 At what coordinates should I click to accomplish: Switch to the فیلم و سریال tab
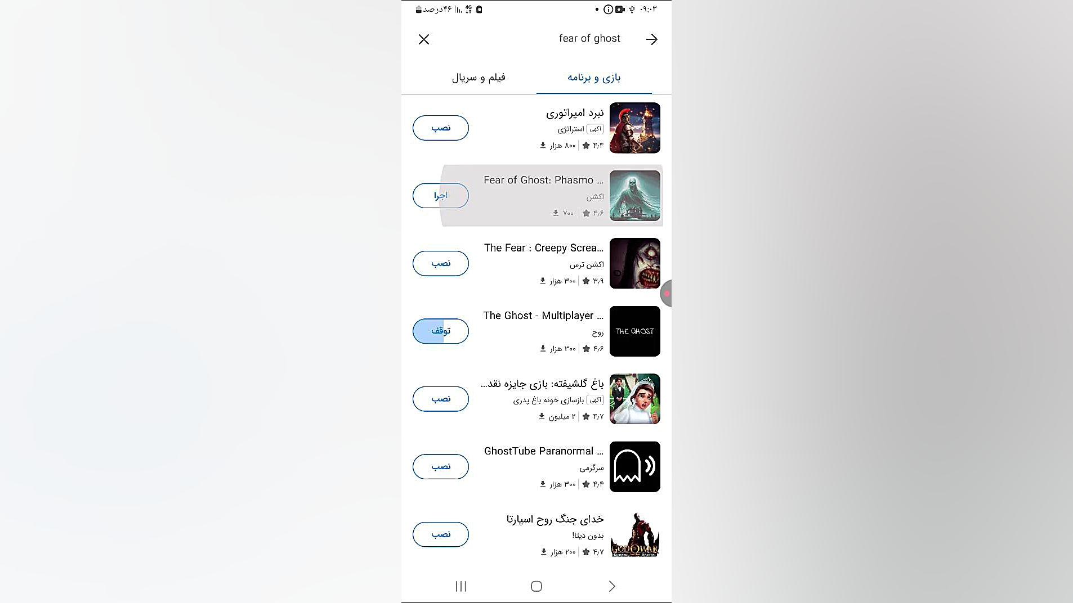point(479,78)
